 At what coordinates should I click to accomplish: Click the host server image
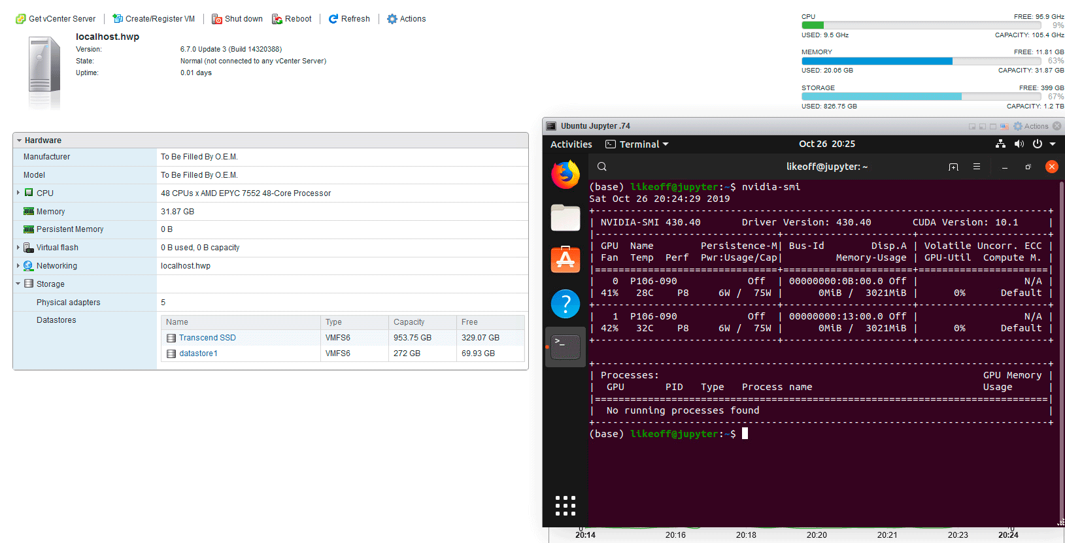(44, 71)
